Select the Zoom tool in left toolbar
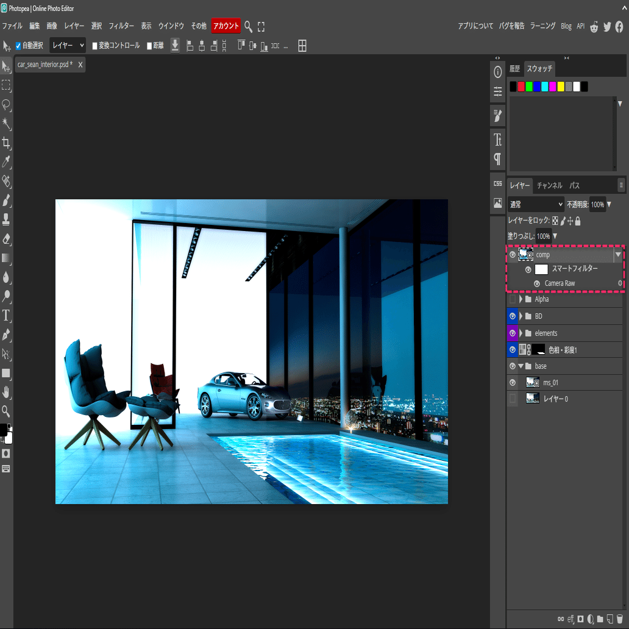This screenshot has width=629, height=629. 6,411
